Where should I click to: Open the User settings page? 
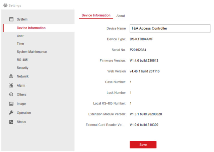(20, 36)
